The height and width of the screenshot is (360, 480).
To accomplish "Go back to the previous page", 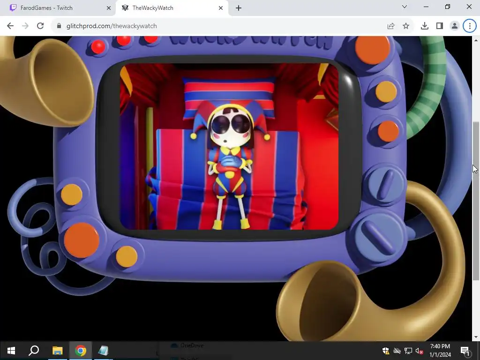I will click(x=10, y=26).
